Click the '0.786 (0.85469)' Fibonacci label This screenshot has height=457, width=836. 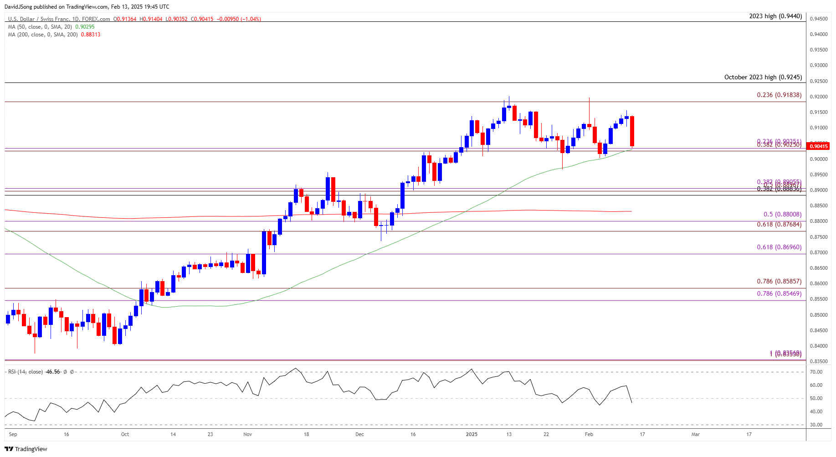point(779,293)
